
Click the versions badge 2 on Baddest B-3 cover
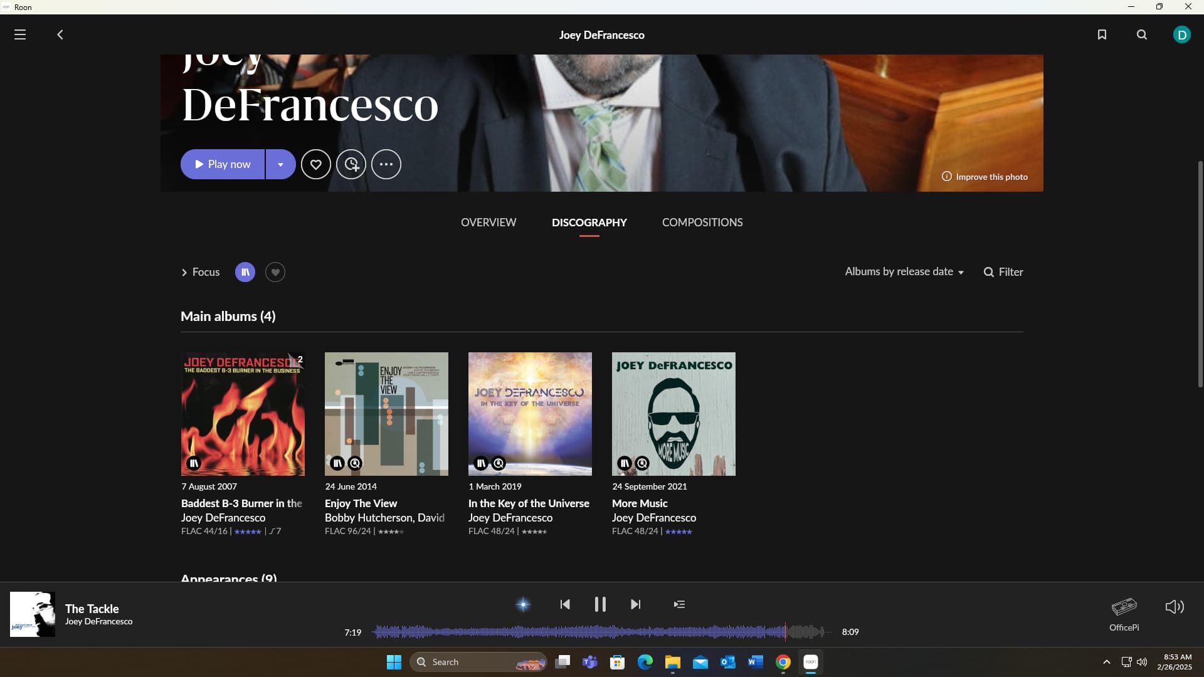[299, 359]
